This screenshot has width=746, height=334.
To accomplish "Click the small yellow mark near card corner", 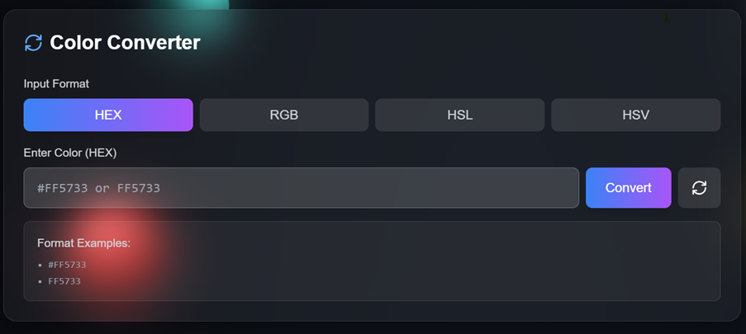I will 666,16.
